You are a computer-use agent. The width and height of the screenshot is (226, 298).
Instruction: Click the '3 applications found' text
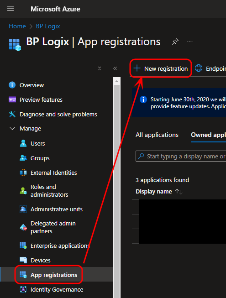(x=163, y=180)
